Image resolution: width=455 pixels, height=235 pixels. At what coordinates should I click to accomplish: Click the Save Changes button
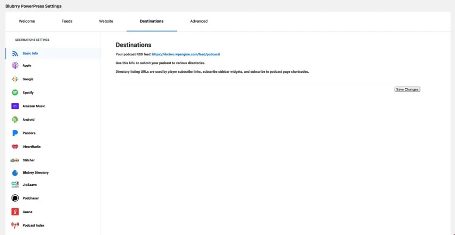pos(407,90)
